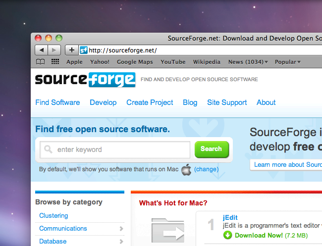Go to Site Support

click(x=227, y=102)
